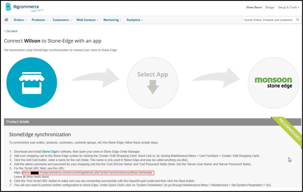
Task: Click the Product details header bar
Action: 152,122
